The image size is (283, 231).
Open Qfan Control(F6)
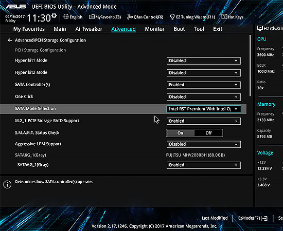click(x=145, y=17)
